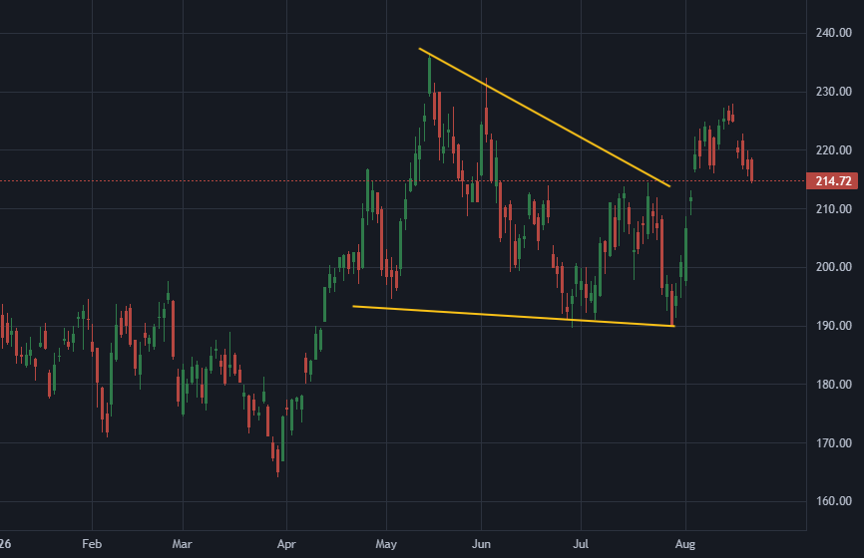Click the 160.00 price axis label
Viewport: 864px width, 558px height.
point(834,501)
